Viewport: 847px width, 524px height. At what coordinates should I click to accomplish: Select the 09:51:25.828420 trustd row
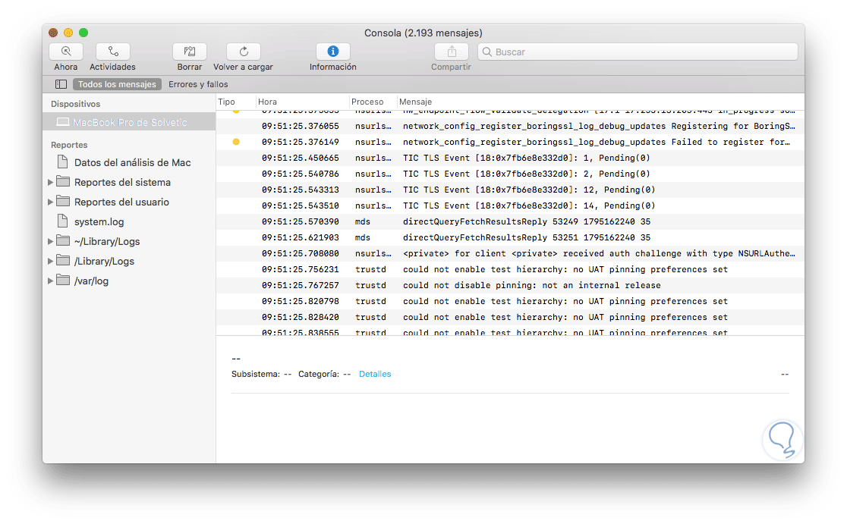point(510,317)
